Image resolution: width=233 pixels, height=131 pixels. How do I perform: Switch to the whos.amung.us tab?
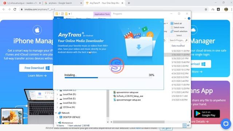pos(22,3)
